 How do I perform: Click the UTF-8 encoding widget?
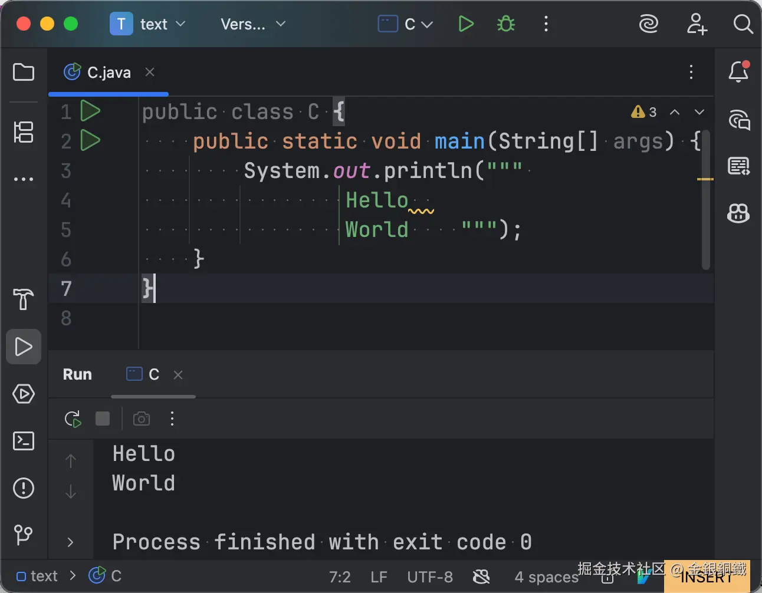point(430,576)
